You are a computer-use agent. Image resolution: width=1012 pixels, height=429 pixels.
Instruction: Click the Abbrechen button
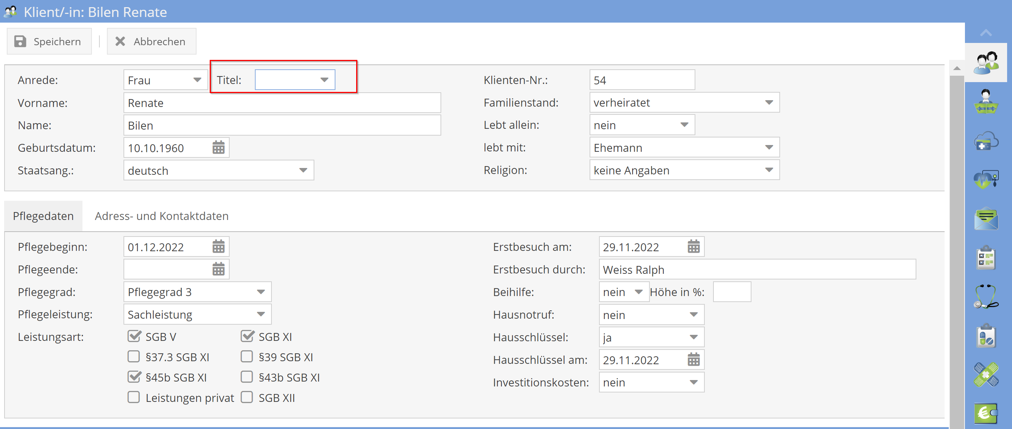coord(151,41)
